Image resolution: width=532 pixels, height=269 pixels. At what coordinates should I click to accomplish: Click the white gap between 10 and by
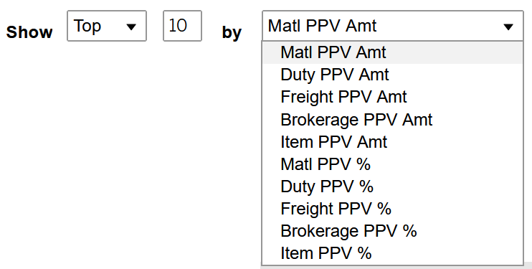[212, 26]
